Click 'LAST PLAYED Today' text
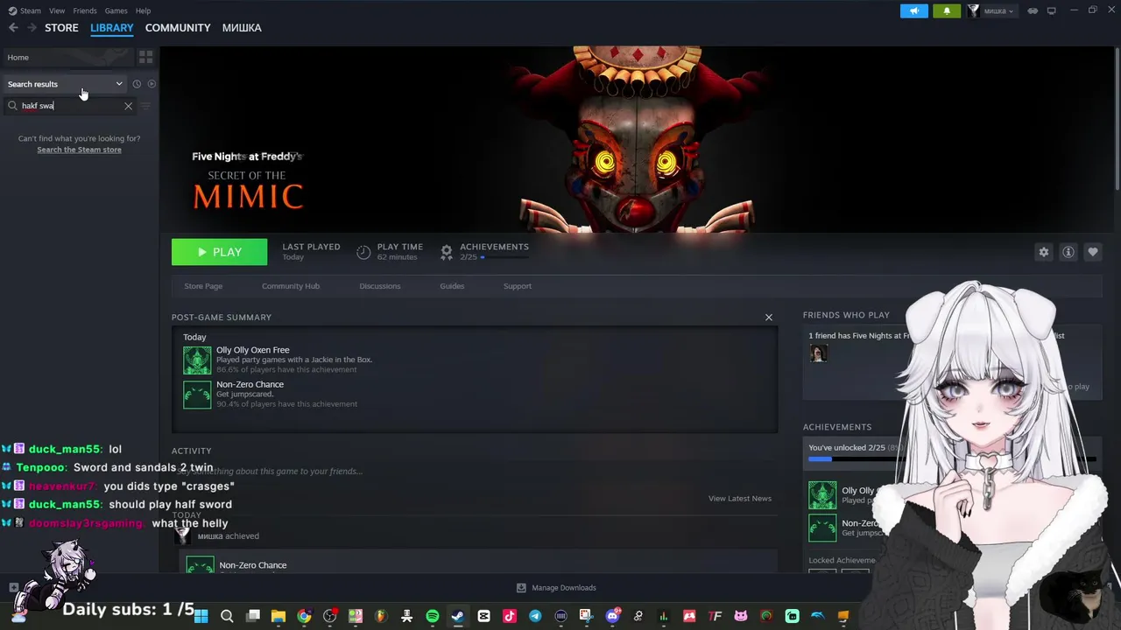The height and width of the screenshot is (630, 1121). [311, 252]
